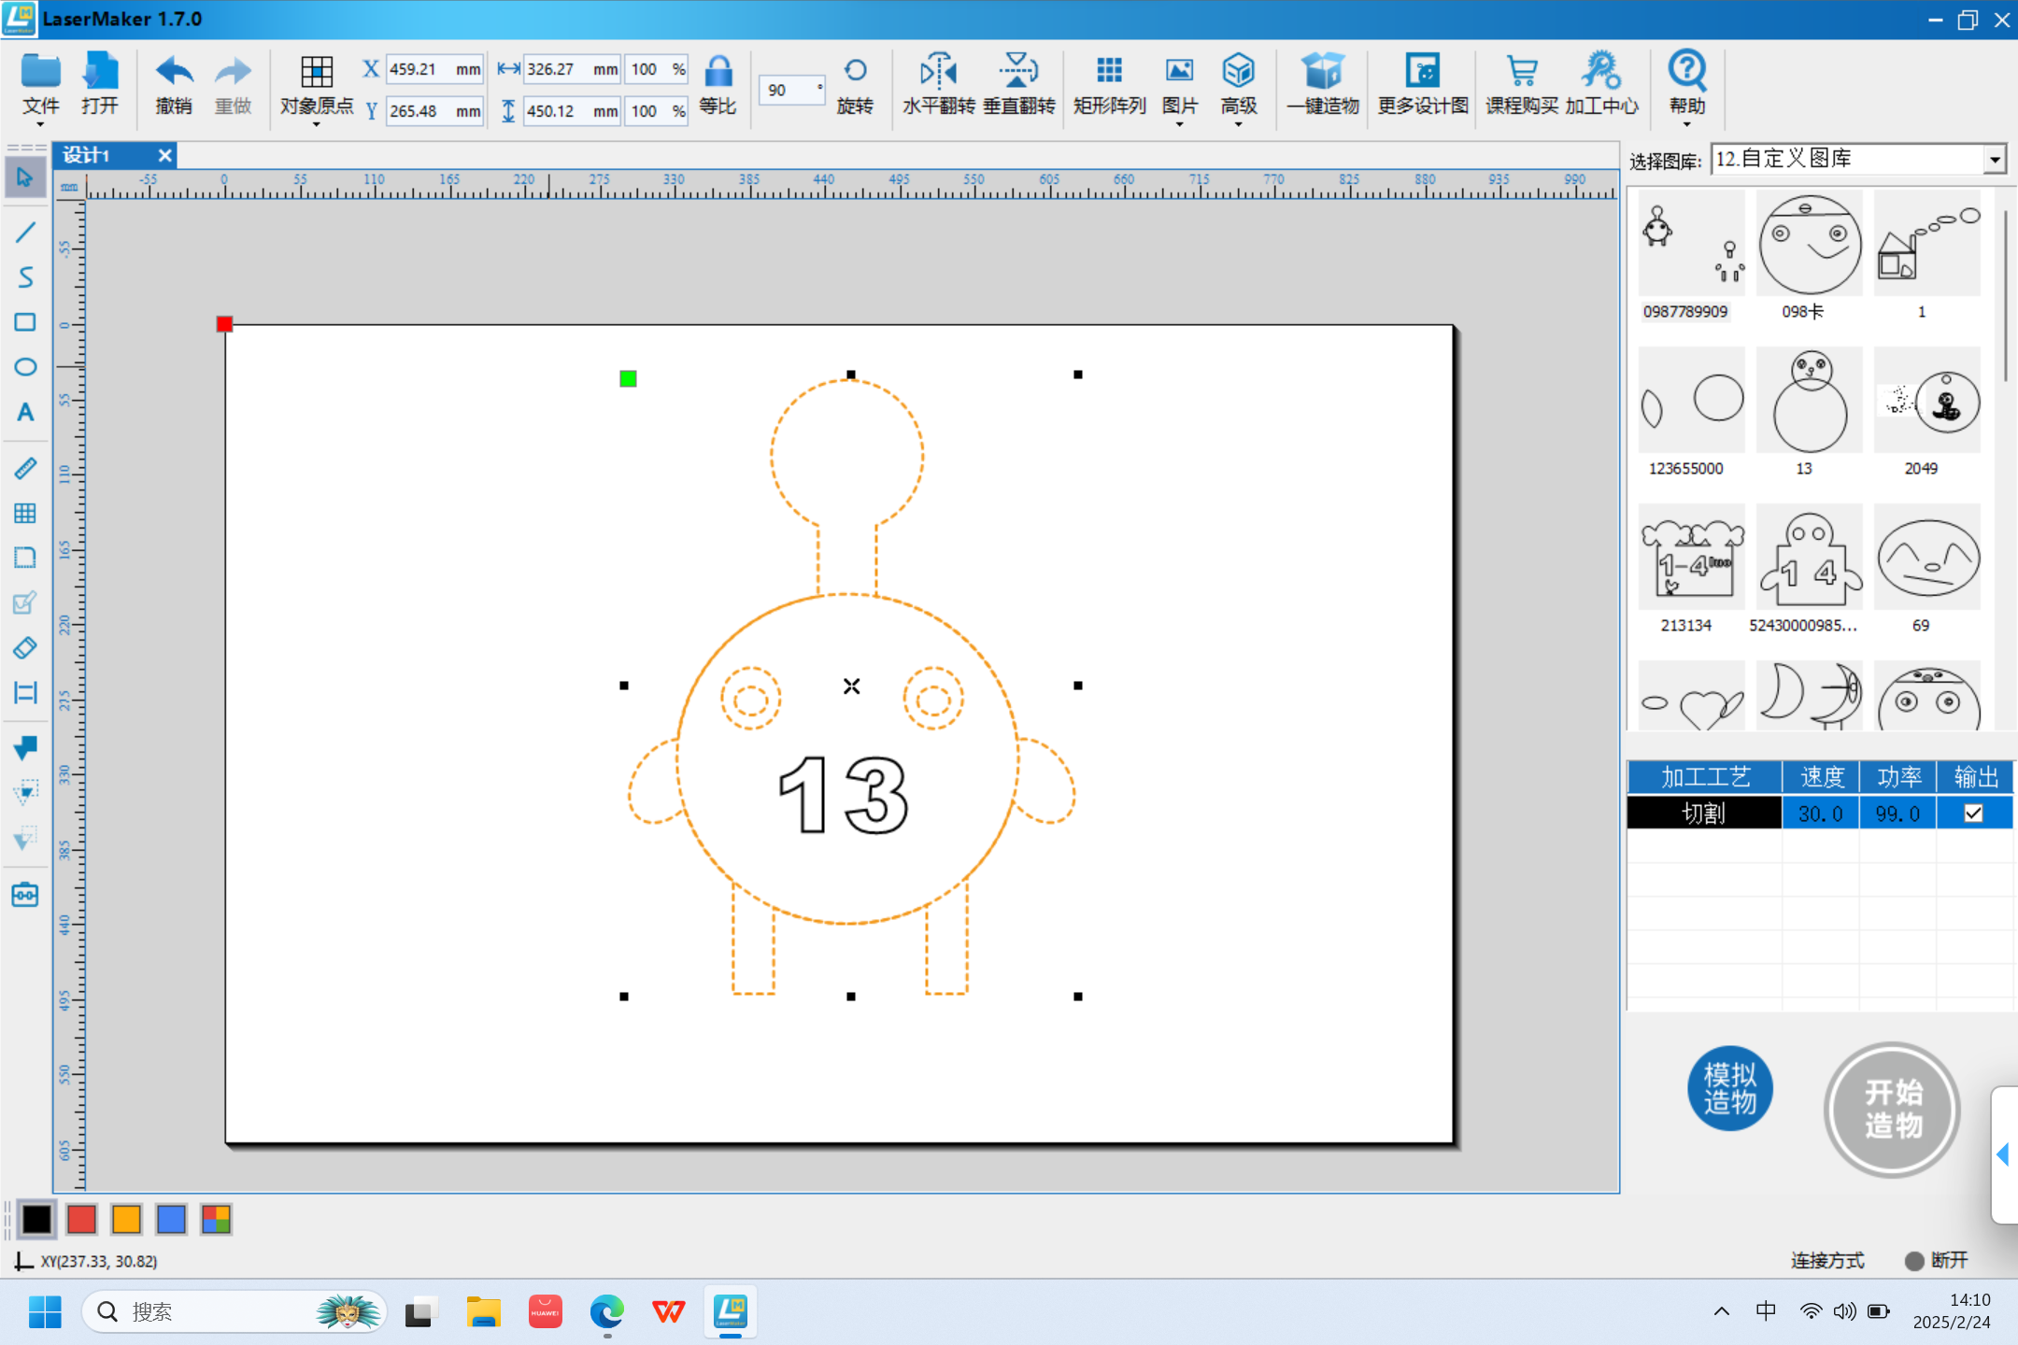Image resolution: width=2018 pixels, height=1345 pixels.
Task: Open the 一键造物 feature
Action: (x=1321, y=82)
